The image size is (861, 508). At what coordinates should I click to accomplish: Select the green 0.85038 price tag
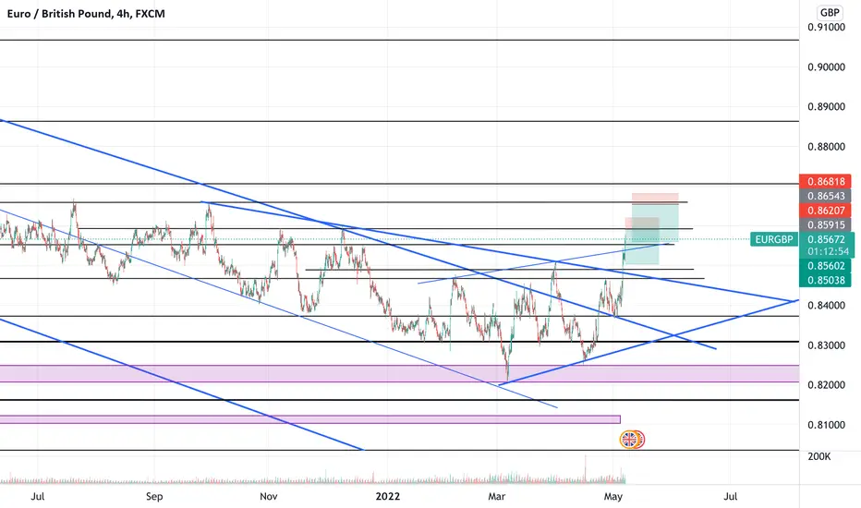pyautogui.click(x=825, y=280)
